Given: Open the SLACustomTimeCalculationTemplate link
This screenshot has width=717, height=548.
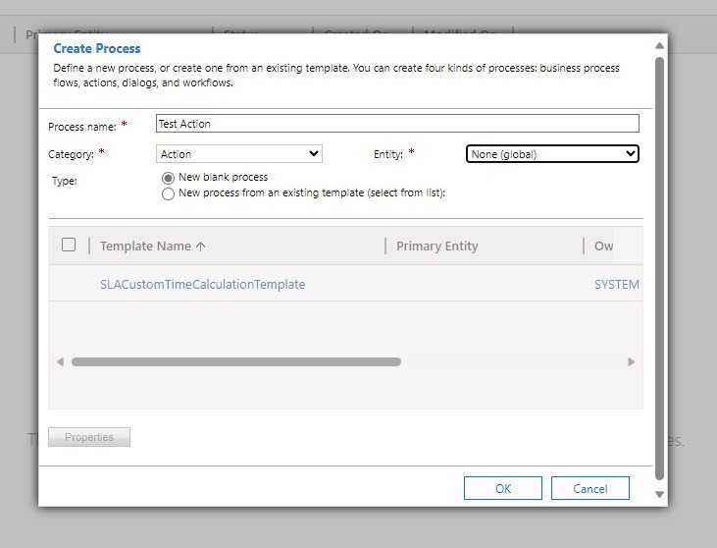Looking at the screenshot, I should tap(202, 285).
